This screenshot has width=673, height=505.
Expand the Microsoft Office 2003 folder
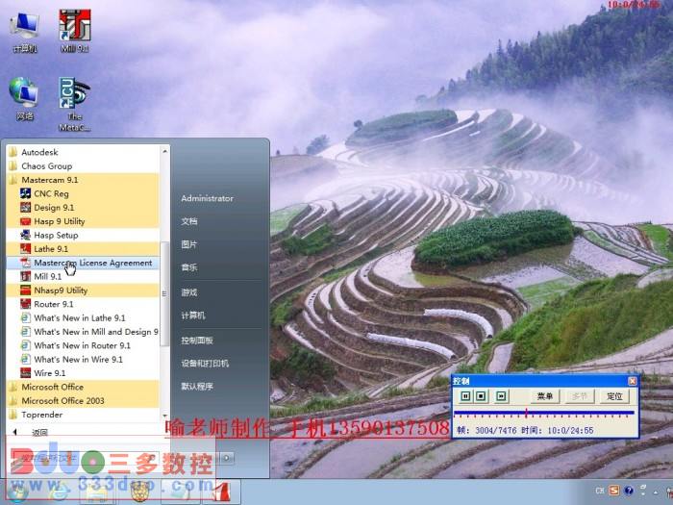83,400
